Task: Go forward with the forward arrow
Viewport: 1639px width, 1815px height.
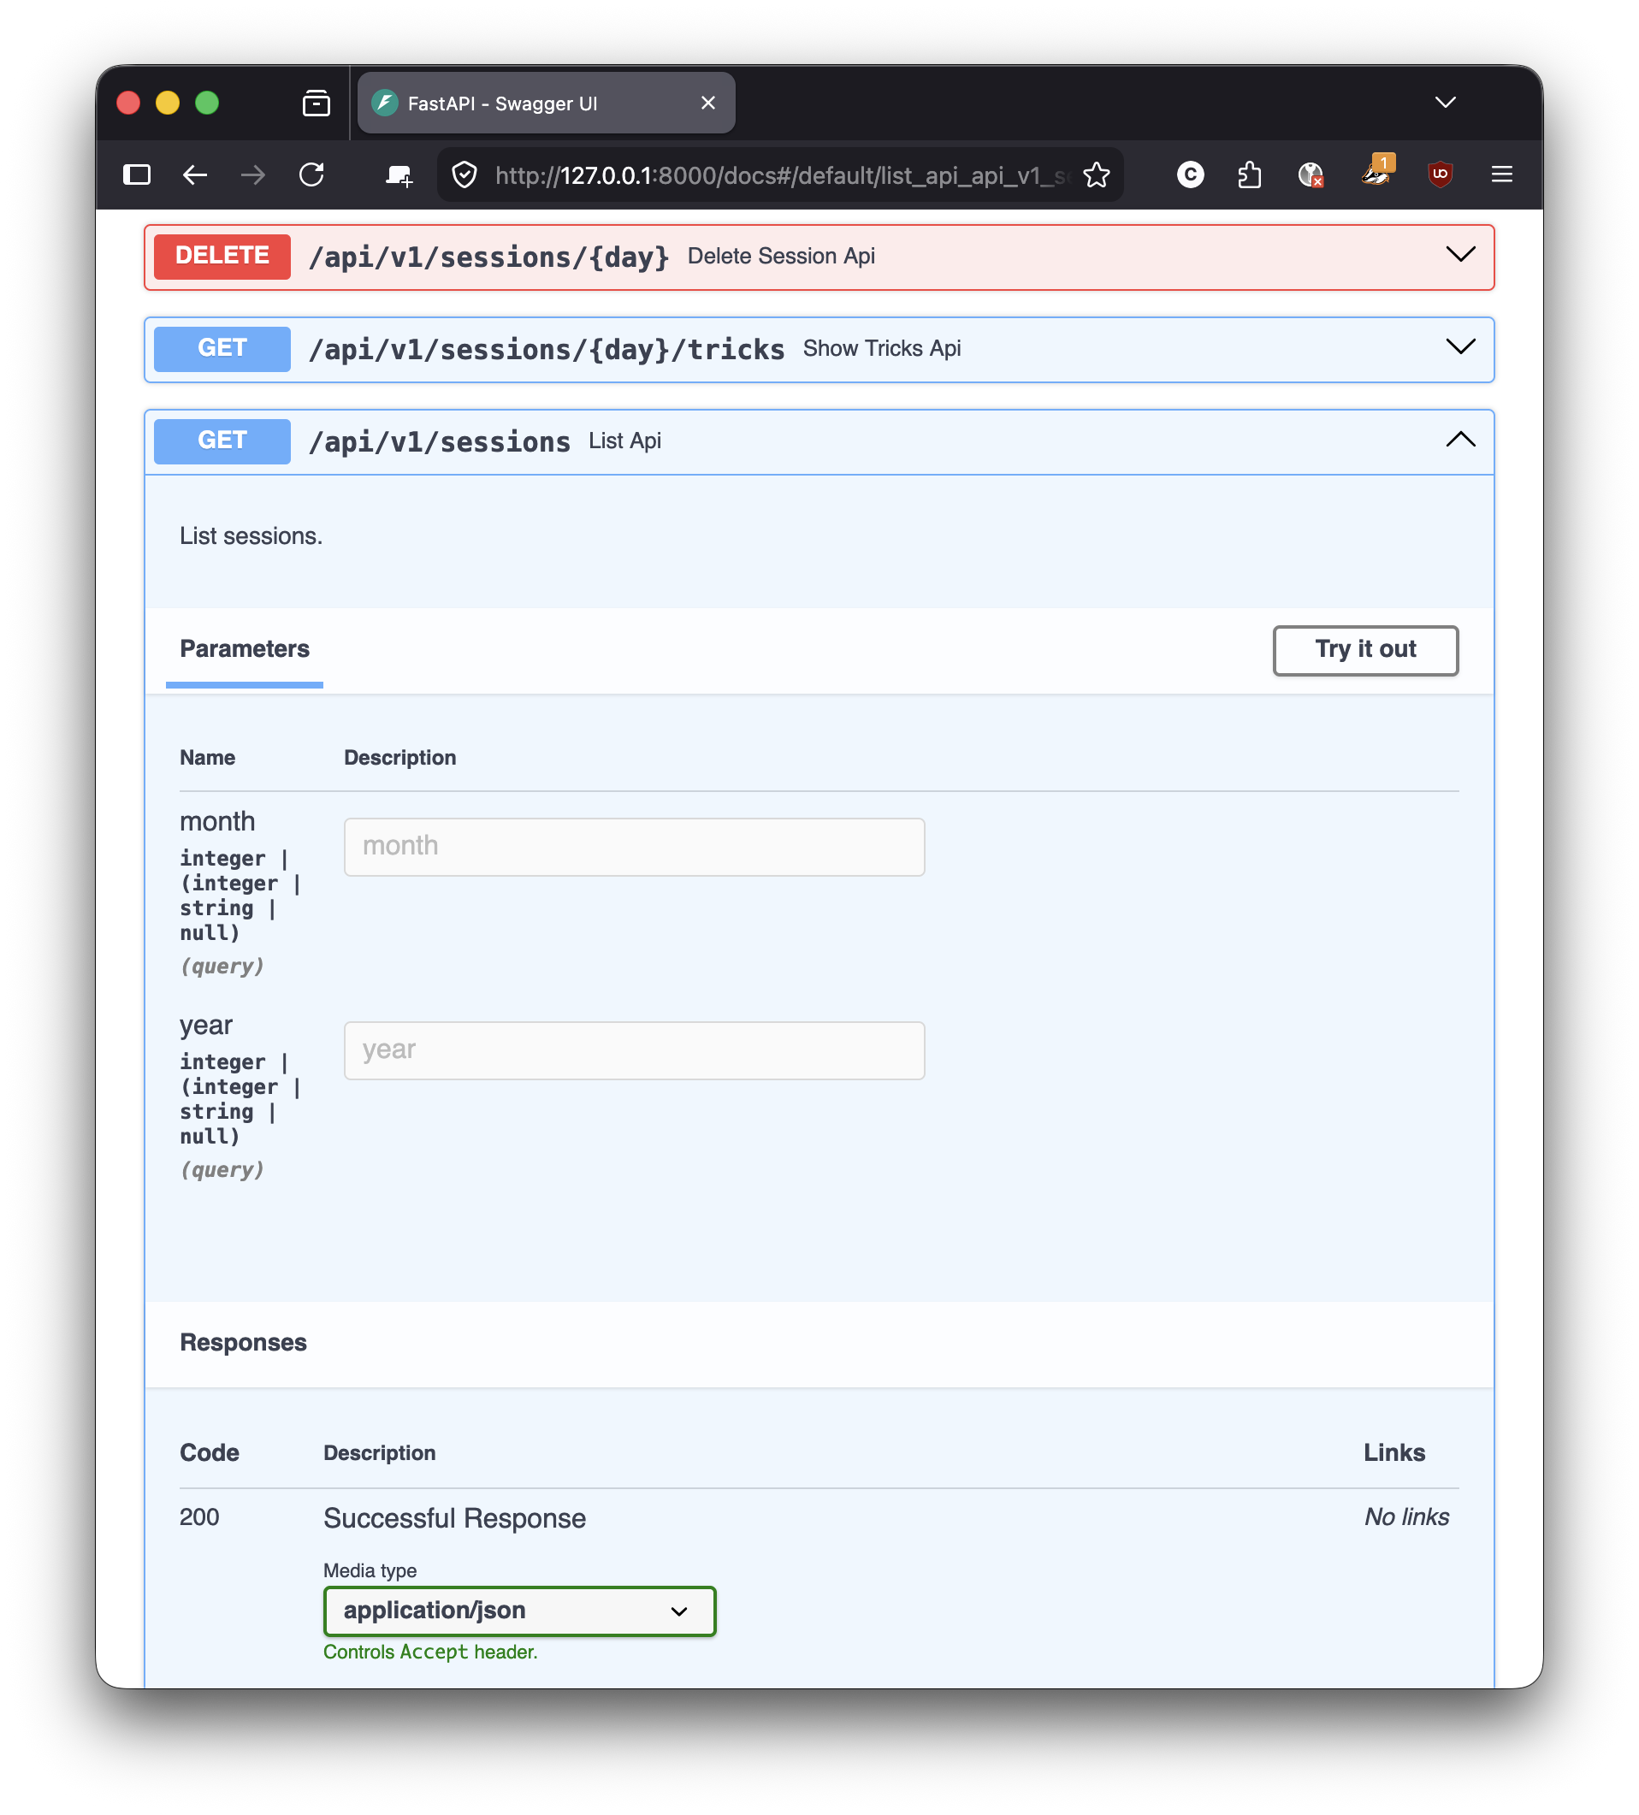Action: 253,174
